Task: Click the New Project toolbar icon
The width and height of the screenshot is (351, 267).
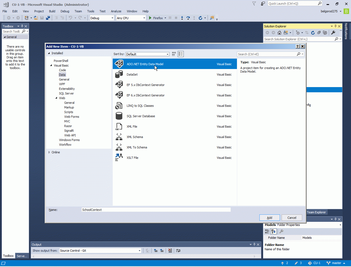Action: click(27, 18)
